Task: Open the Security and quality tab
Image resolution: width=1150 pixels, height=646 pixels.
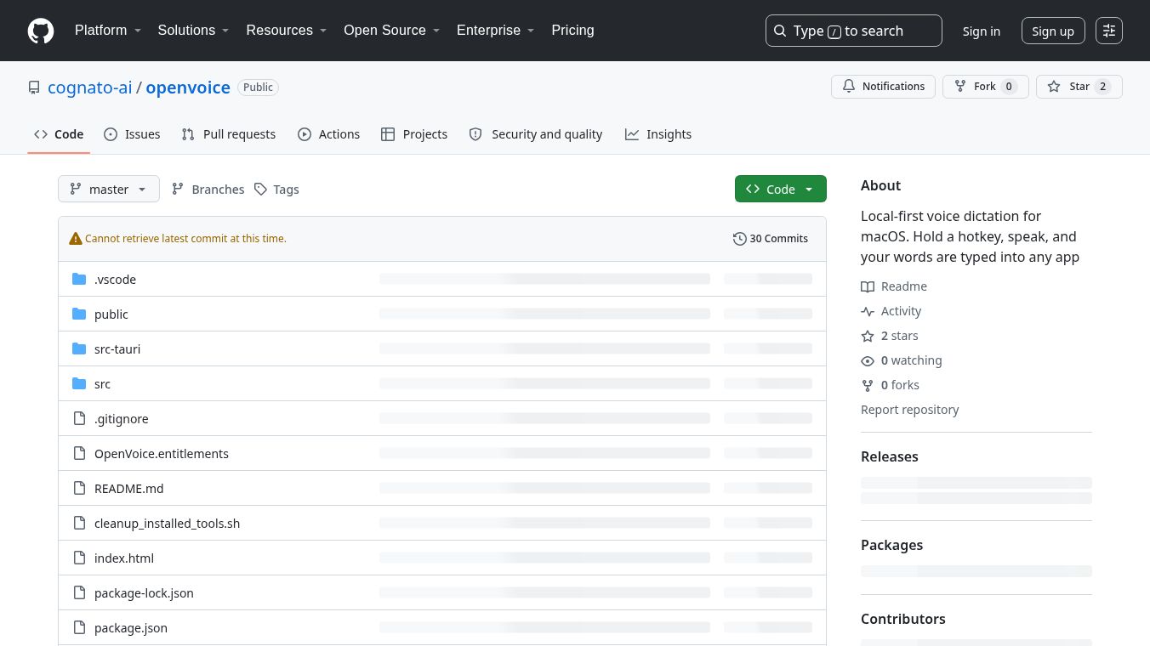Action: click(x=536, y=134)
